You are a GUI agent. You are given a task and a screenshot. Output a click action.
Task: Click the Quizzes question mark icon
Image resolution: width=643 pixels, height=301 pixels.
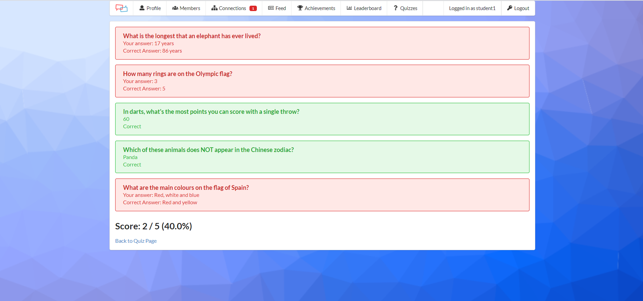396,8
